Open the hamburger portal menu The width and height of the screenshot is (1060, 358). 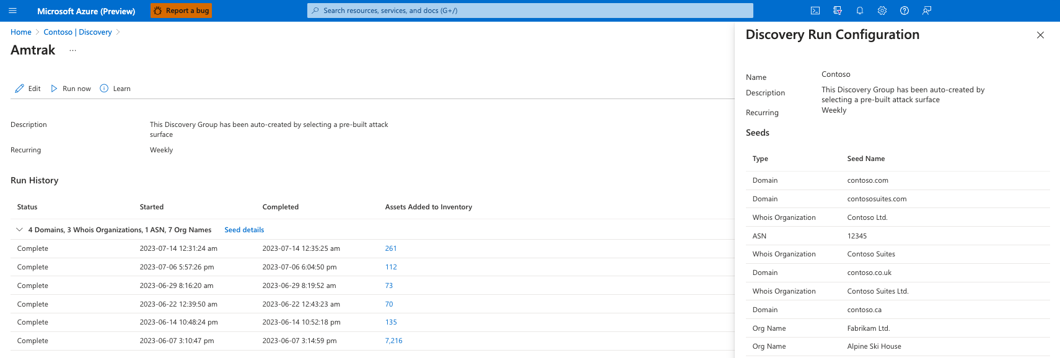12,11
